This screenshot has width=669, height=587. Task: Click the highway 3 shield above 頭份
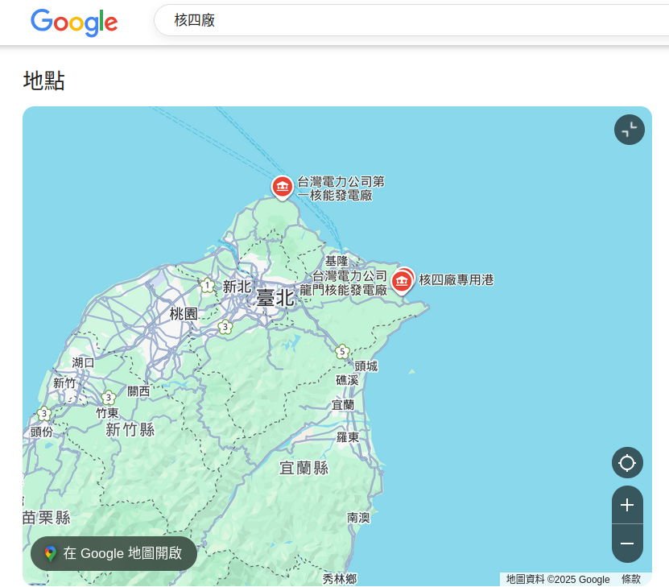click(x=44, y=413)
